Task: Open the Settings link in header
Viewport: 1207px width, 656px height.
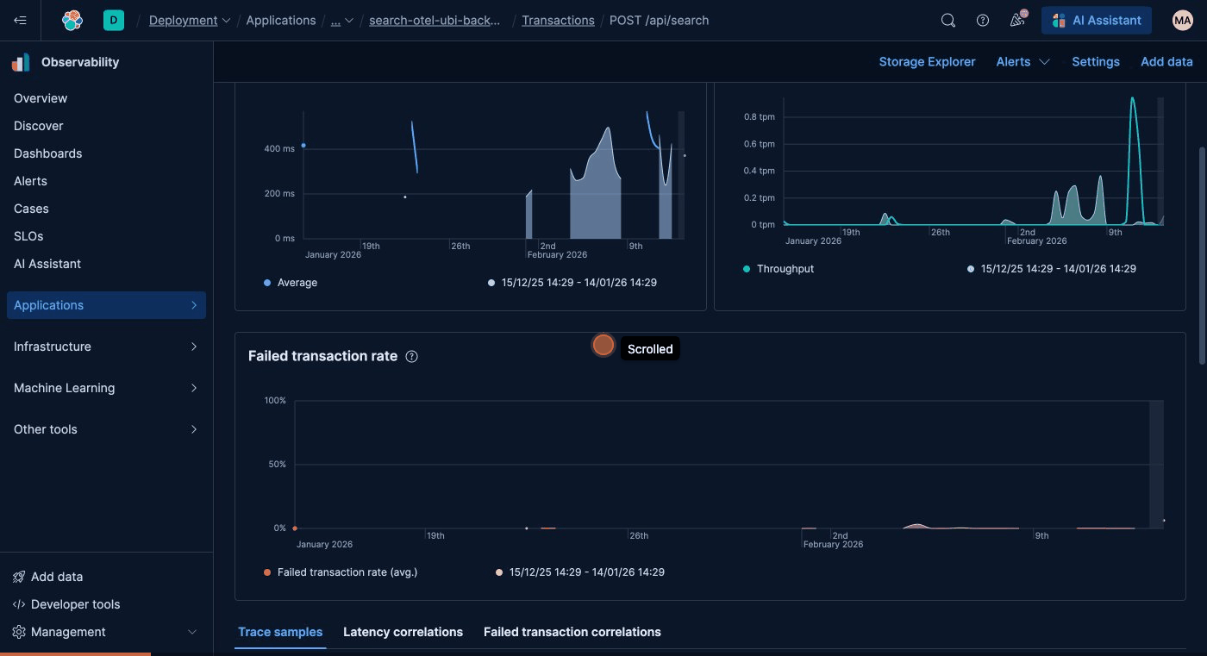Action: [x=1096, y=62]
